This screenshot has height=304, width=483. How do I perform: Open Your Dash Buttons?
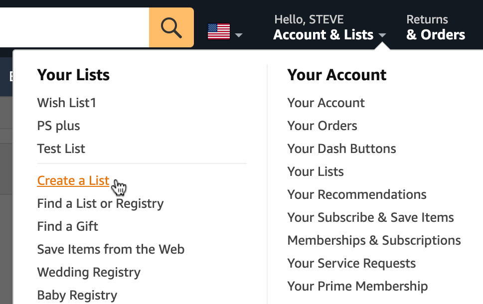pyautogui.click(x=341, y=149)
